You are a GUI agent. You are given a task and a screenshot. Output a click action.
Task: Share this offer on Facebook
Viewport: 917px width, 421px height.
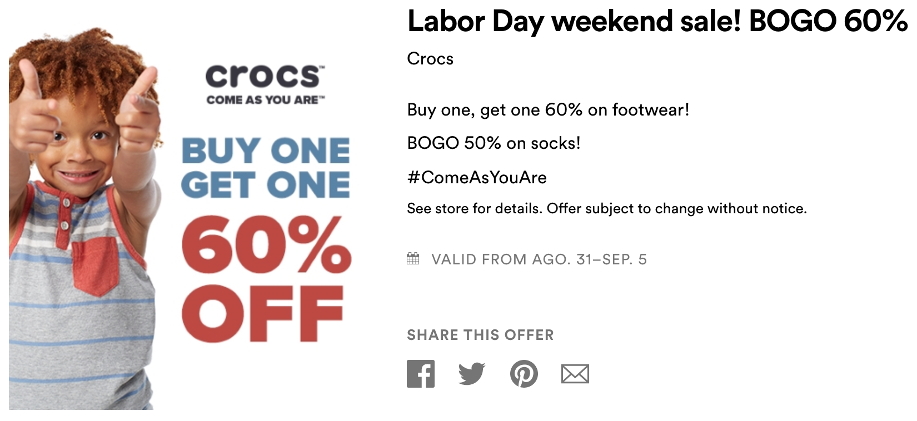[421, 374]
